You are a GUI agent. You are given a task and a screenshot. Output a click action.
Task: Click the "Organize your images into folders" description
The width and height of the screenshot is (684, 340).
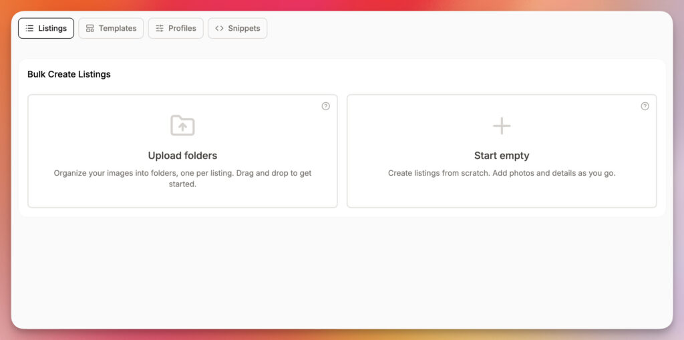tap(134, 173)
